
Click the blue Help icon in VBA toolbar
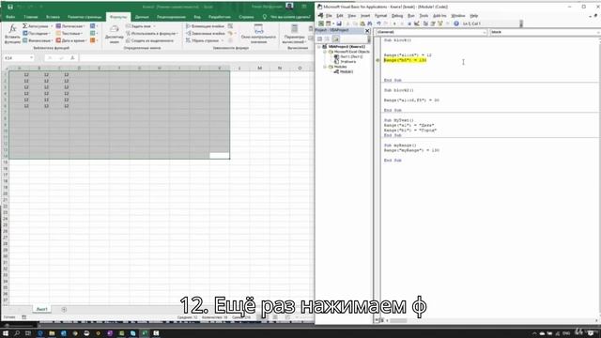[x=456, y=23]
